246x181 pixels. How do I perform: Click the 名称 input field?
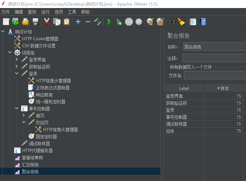[214, 47]
